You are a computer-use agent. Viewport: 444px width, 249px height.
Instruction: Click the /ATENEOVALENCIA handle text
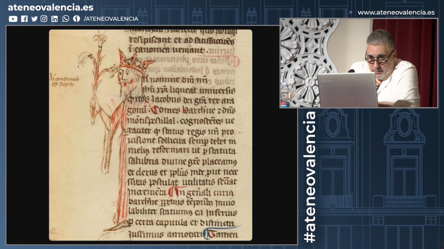pyautogui.click(x=111, y=19)
